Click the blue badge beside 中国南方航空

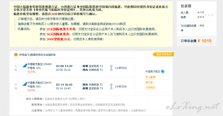pyautogui.click(x=163, y=71)
